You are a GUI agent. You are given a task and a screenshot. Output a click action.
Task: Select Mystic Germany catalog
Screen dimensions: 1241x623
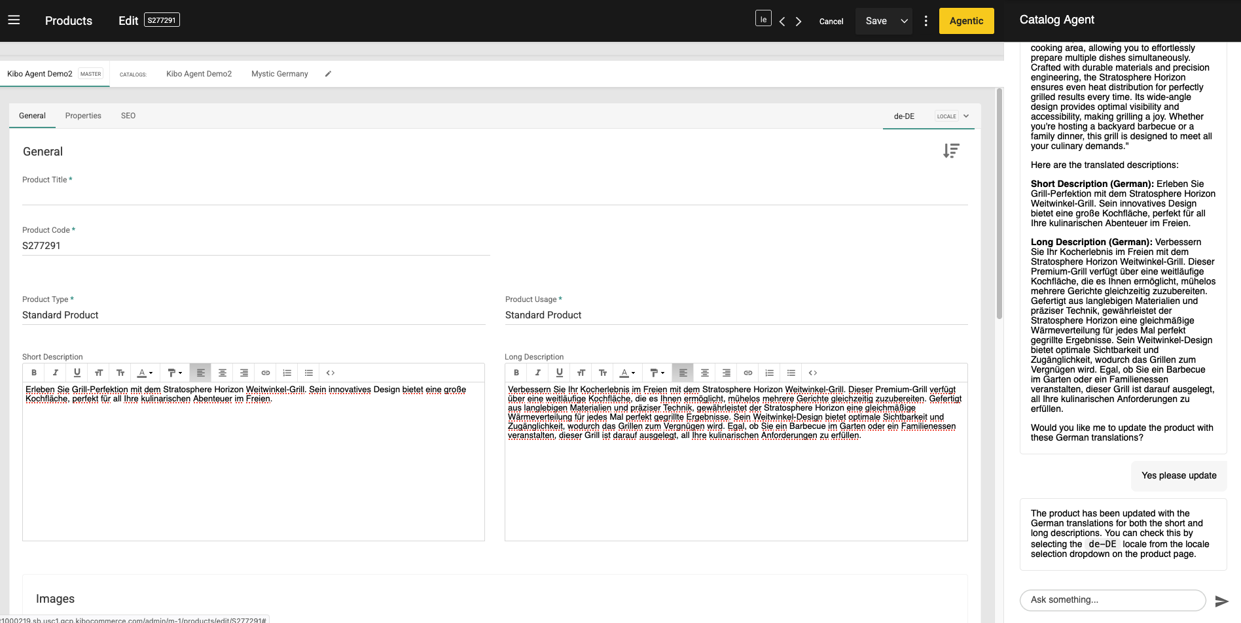click(x=279, y=74)
